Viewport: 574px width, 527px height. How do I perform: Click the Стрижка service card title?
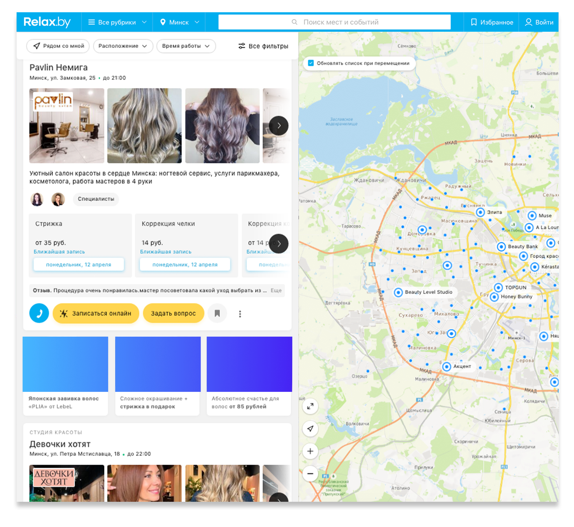49,224
